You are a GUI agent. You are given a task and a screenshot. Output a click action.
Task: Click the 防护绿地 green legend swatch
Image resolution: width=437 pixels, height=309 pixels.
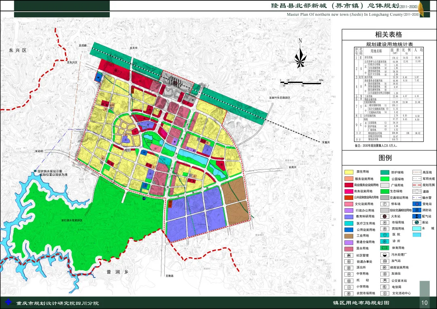tap(384, 172)
